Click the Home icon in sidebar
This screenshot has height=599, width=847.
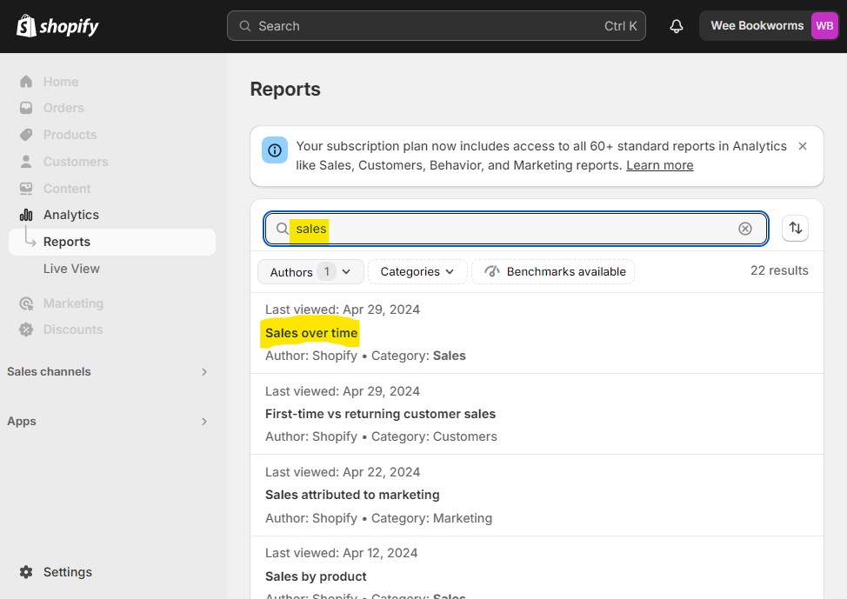tap(26, 82)
